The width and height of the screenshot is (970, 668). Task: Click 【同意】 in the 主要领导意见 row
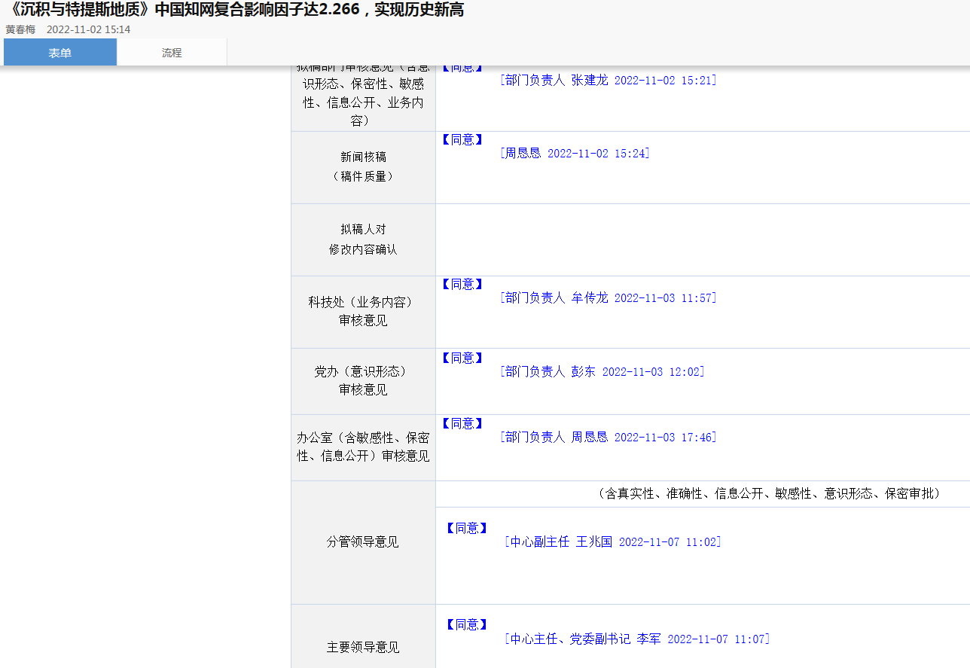466,625
